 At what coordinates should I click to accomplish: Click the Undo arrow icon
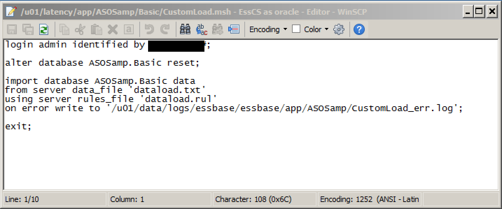pyautogui.click(x=149, y=29)
